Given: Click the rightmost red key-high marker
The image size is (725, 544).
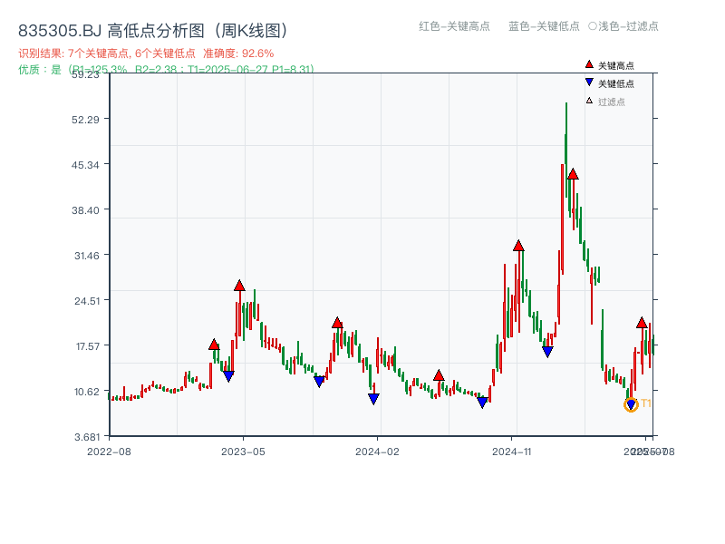Looking at the screenshot, I should pyautogui.click(x=643, y=322).
